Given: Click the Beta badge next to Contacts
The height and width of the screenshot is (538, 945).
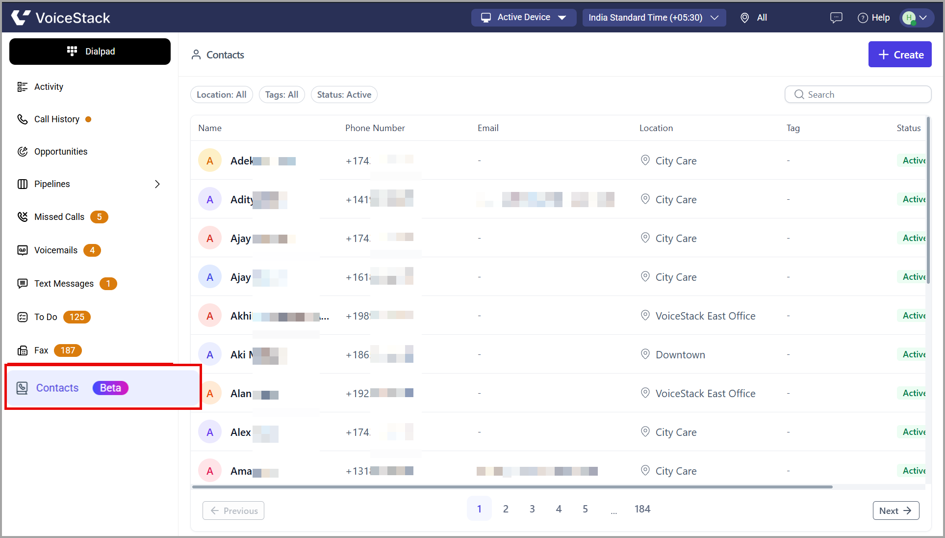Looking at the screenshot, I should [x=110, y=388].
